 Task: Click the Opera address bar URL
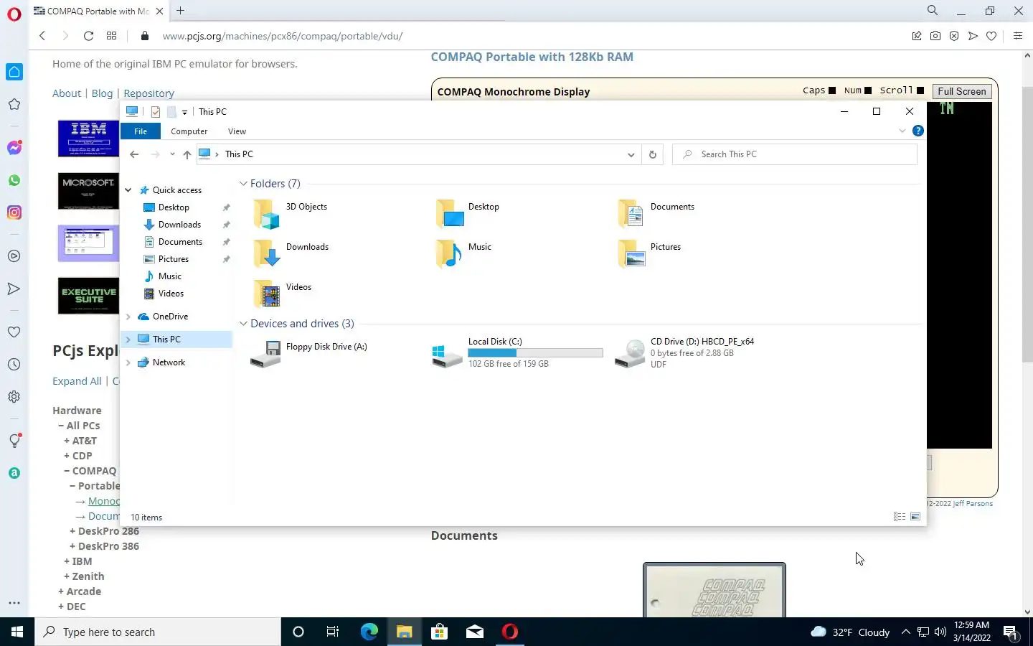coord(282,36)
